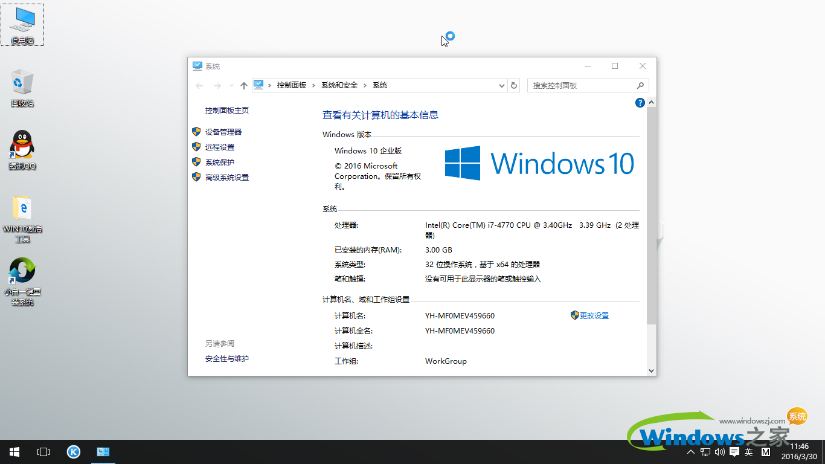Expand the breadcrumb arrow after 系统和安全
825x464 pixels.
[365, 85]
